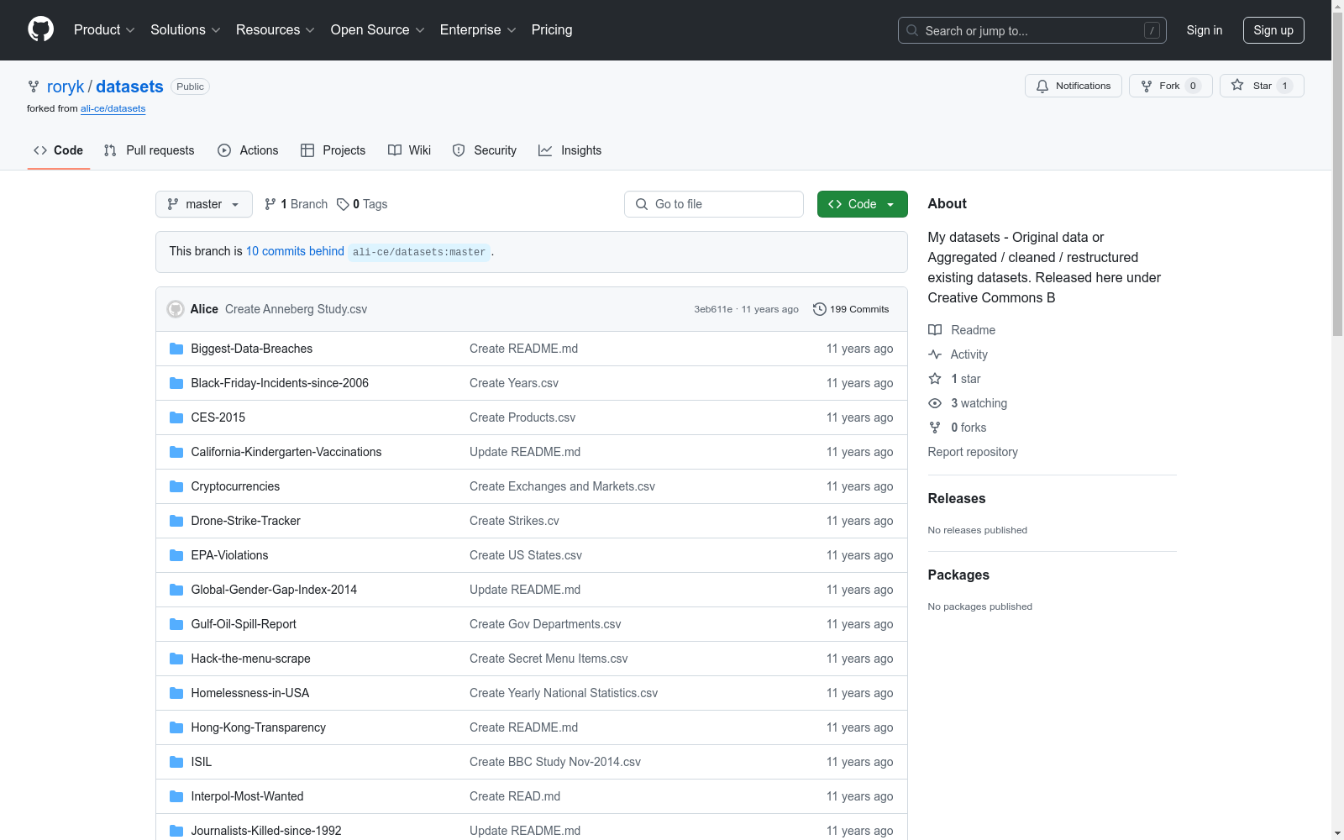Go to the Wiki tab
Viewport: 1344px width, 840px height.
[x=410, y=150]
